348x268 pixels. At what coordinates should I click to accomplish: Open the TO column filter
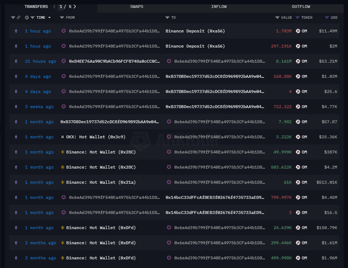click(167, 18)
